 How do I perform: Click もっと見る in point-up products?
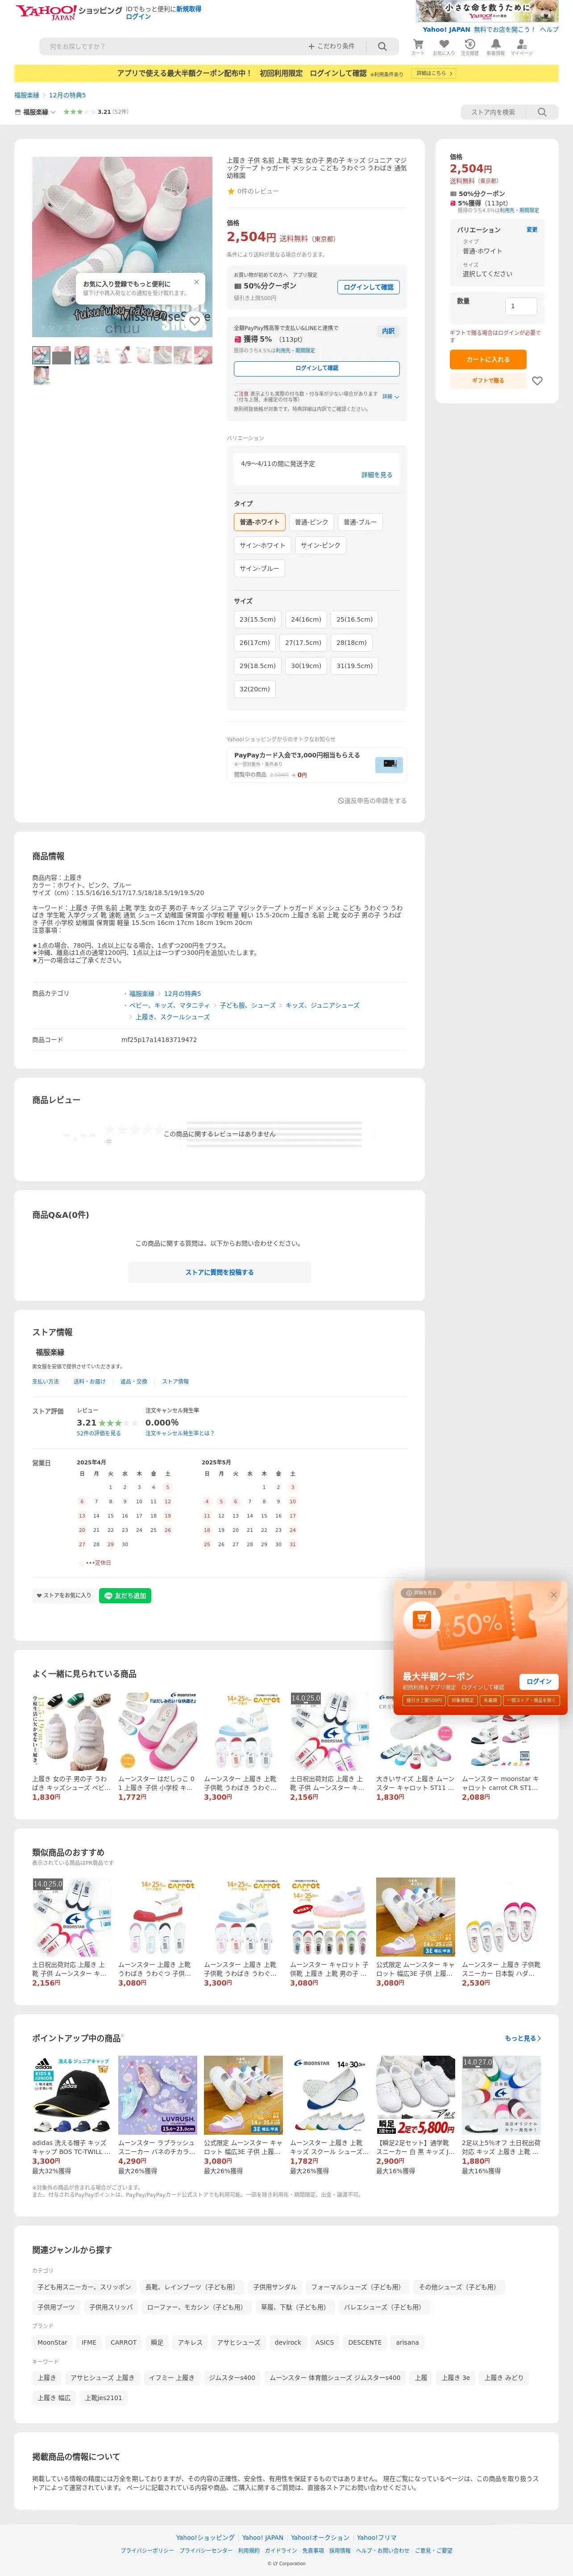point(523,2037)
